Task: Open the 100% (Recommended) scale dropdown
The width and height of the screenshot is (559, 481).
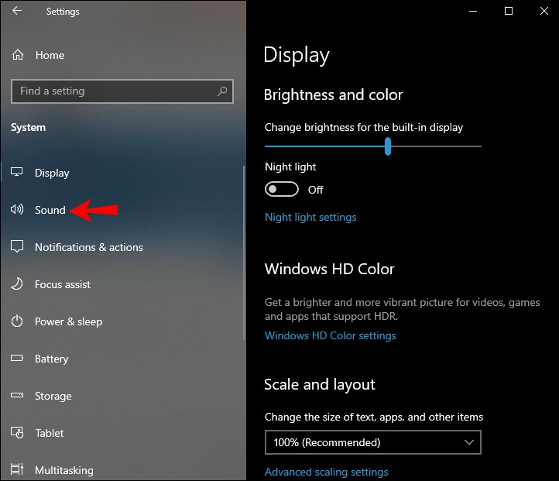Action: point(373,442)
